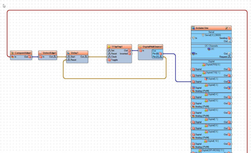Click the Digital[6] Analog (PWM) pin icon
251x153 pixels.
193,116
